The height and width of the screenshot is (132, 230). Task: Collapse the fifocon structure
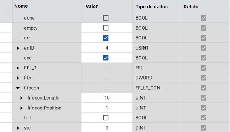coord(18,88)
